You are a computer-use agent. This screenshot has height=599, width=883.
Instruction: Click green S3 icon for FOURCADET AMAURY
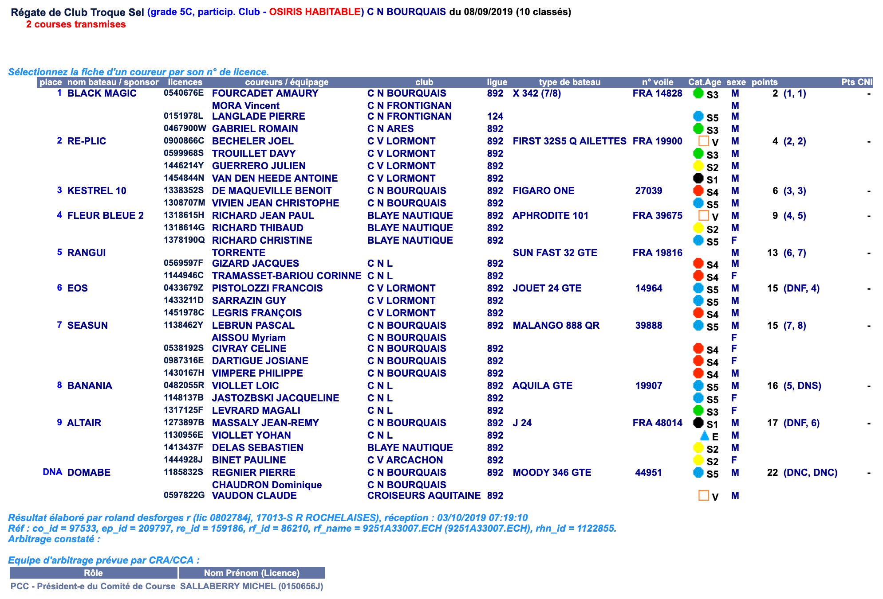click(698, 93)
